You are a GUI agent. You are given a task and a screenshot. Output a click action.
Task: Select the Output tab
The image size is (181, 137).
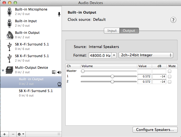pos(129,31)
